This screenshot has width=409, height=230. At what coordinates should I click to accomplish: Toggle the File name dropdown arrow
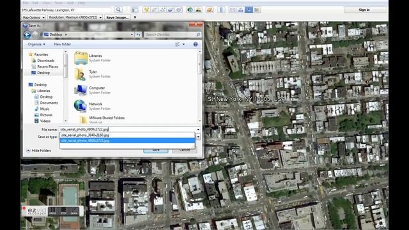coord(198,129)
